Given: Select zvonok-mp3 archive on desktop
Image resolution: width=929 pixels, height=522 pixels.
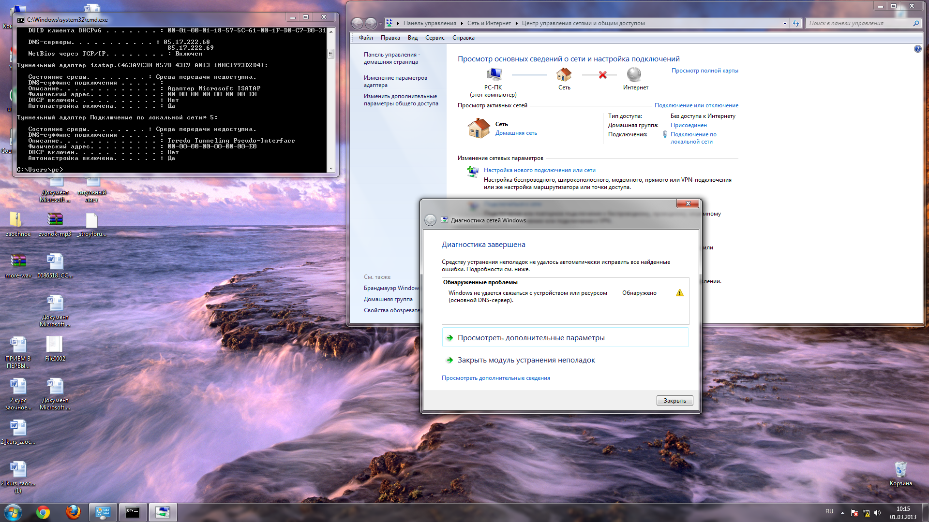Looking at the screenshot, I should point(55,224).
